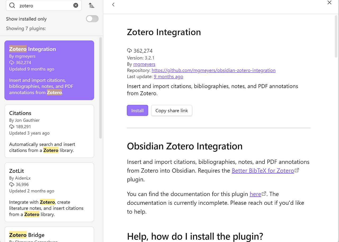Click 'Help, how do I install the plugin?' heading
The image size is (339, 242).
coord(195,236)
